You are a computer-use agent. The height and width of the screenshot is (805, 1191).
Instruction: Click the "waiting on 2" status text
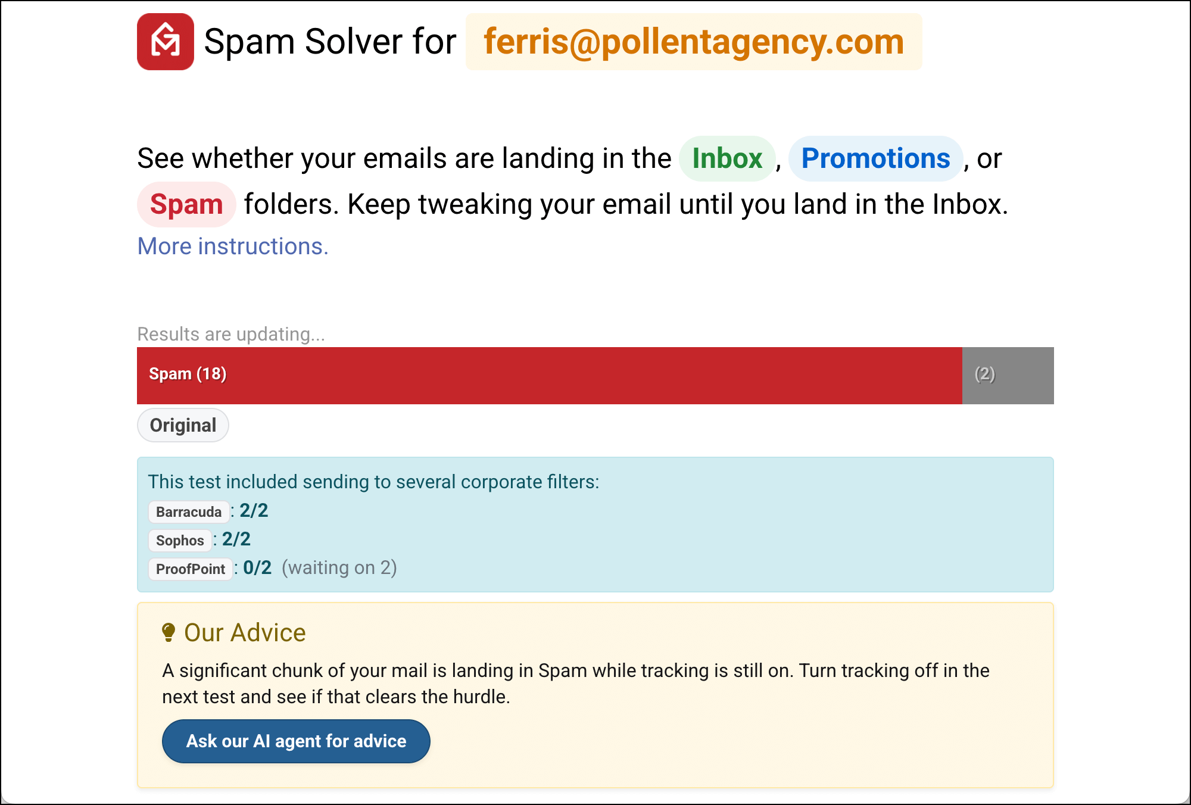(x=339, y=568)
